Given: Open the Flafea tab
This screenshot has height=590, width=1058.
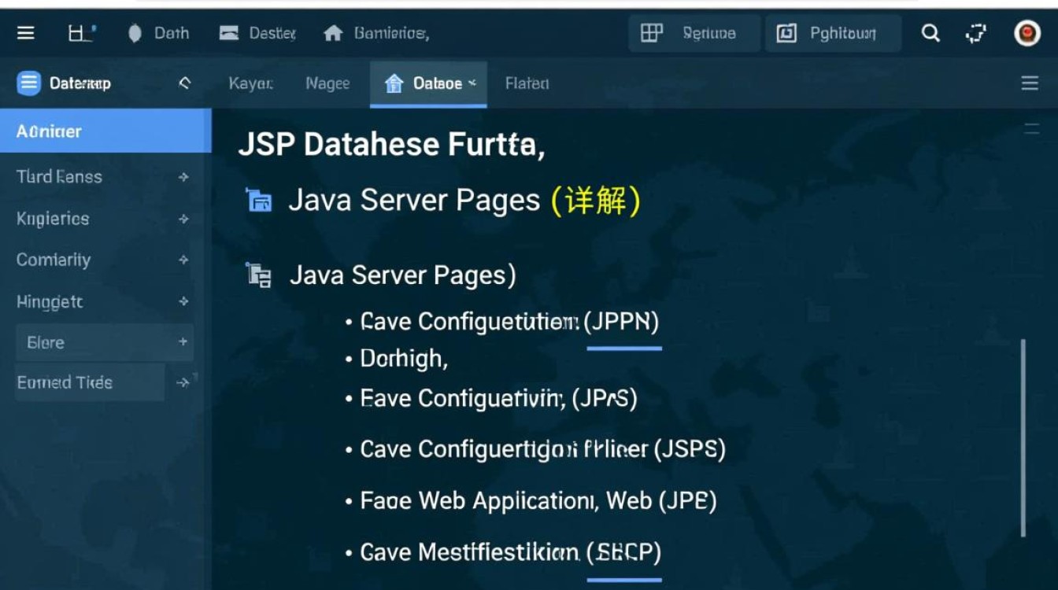Looking at the screenshot, I should coord(526,83).
